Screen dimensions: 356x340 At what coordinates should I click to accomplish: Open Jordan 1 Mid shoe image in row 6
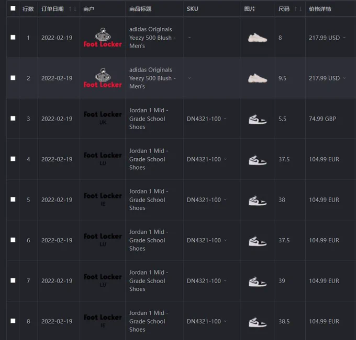pyautogui.click(x=258, y=241)
